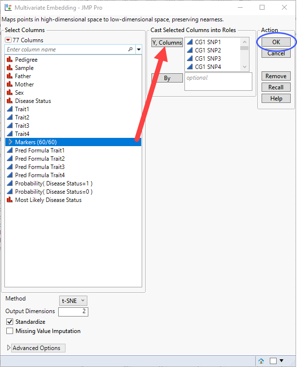Click the Pred Formula Trait1 continuous icon

pos(10,150)
